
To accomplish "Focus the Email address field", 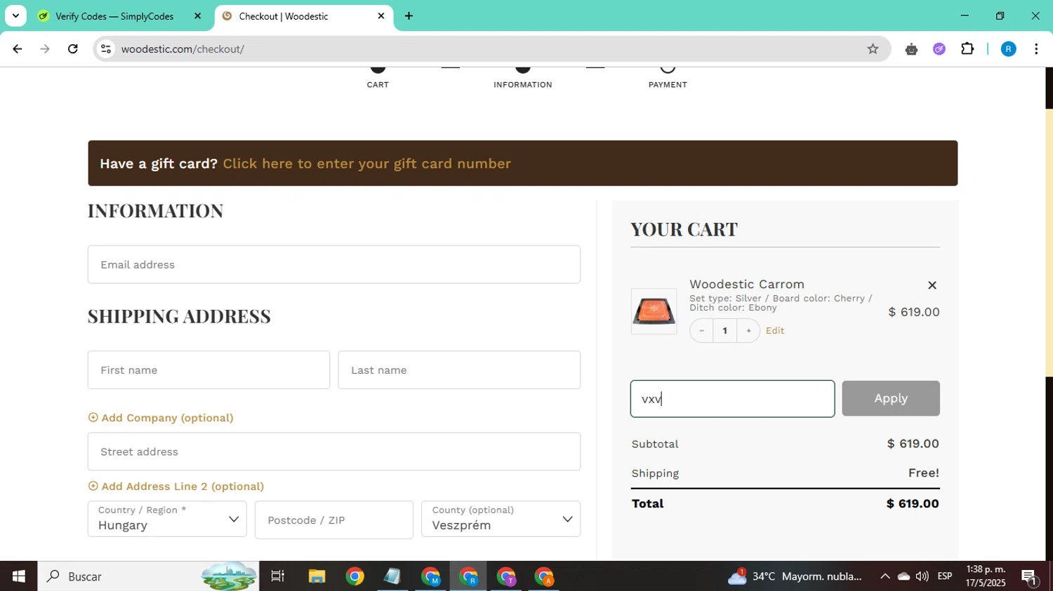I will click(x=334, y=264).
